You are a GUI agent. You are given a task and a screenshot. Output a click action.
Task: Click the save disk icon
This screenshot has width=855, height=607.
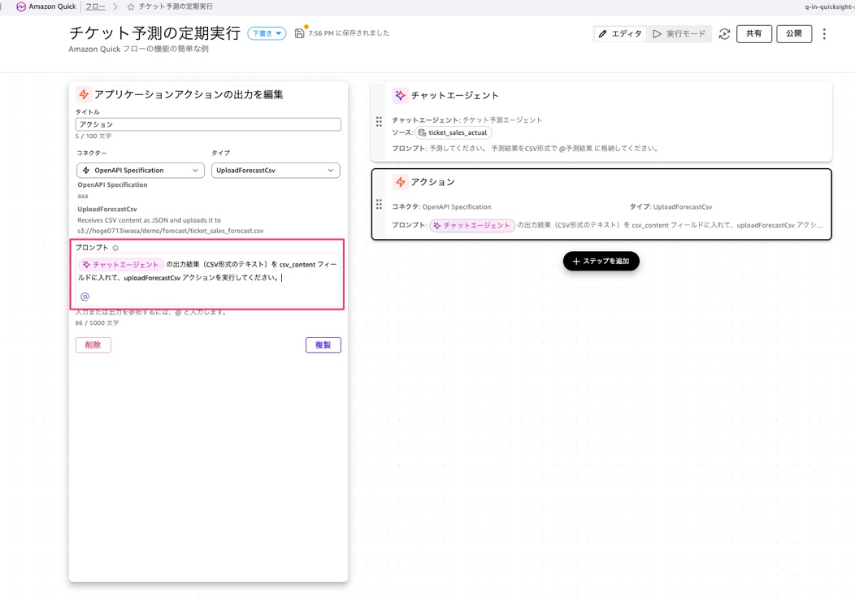299,33
